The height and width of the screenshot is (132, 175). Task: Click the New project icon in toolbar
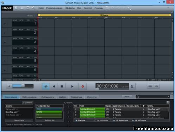coord(16,8)
